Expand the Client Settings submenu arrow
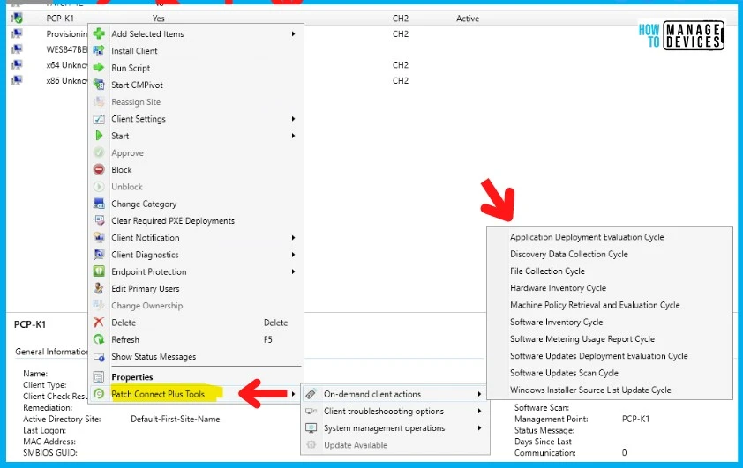This screenshot has width=743, height=468. click(x=293, y=119)
